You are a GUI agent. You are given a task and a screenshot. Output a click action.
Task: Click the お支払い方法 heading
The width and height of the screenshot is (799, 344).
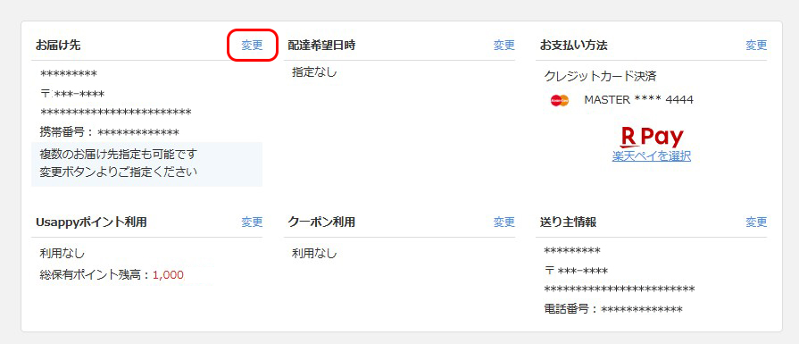(x=574, y=46)
